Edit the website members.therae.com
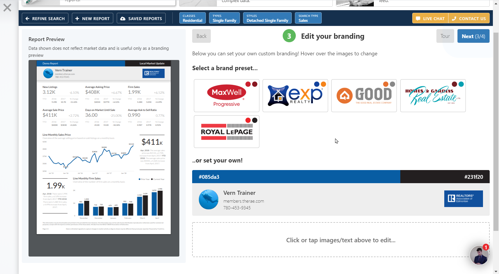Viewport: 499px width, 274px height. click(244, 201)
